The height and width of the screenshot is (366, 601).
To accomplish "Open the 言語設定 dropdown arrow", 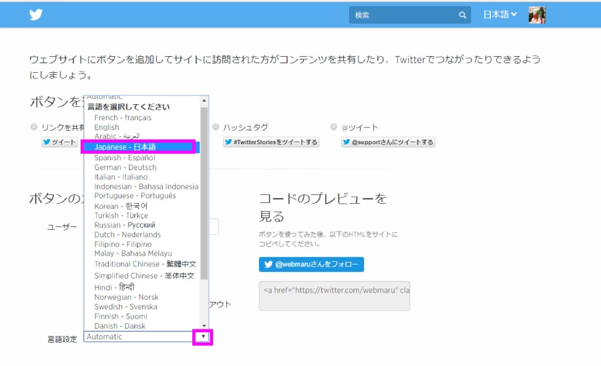I will pos(203,337).
